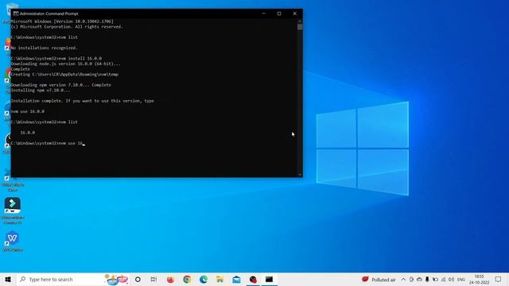Click the Command Prompt scrollbar down arrow
The image size is (509, 286).
[x=300, y=175]
